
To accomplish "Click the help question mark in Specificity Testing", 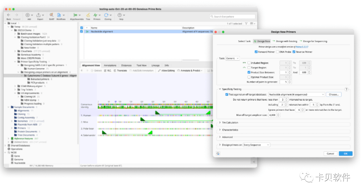I will (346, 89).
